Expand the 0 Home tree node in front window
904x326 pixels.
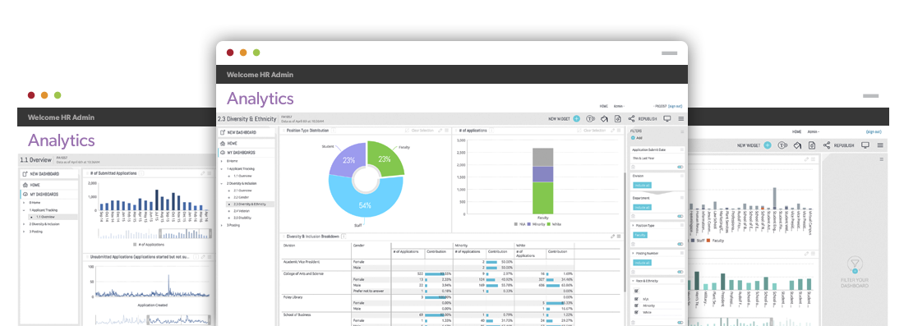[221, 161]
